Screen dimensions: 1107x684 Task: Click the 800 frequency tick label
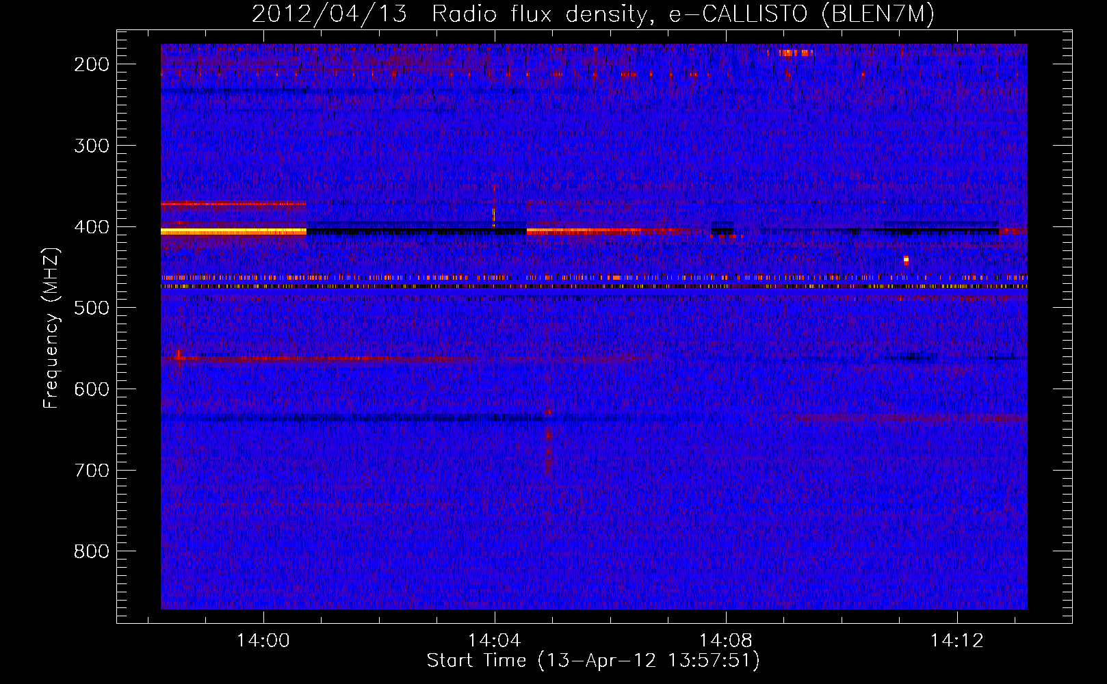point(92,551)
